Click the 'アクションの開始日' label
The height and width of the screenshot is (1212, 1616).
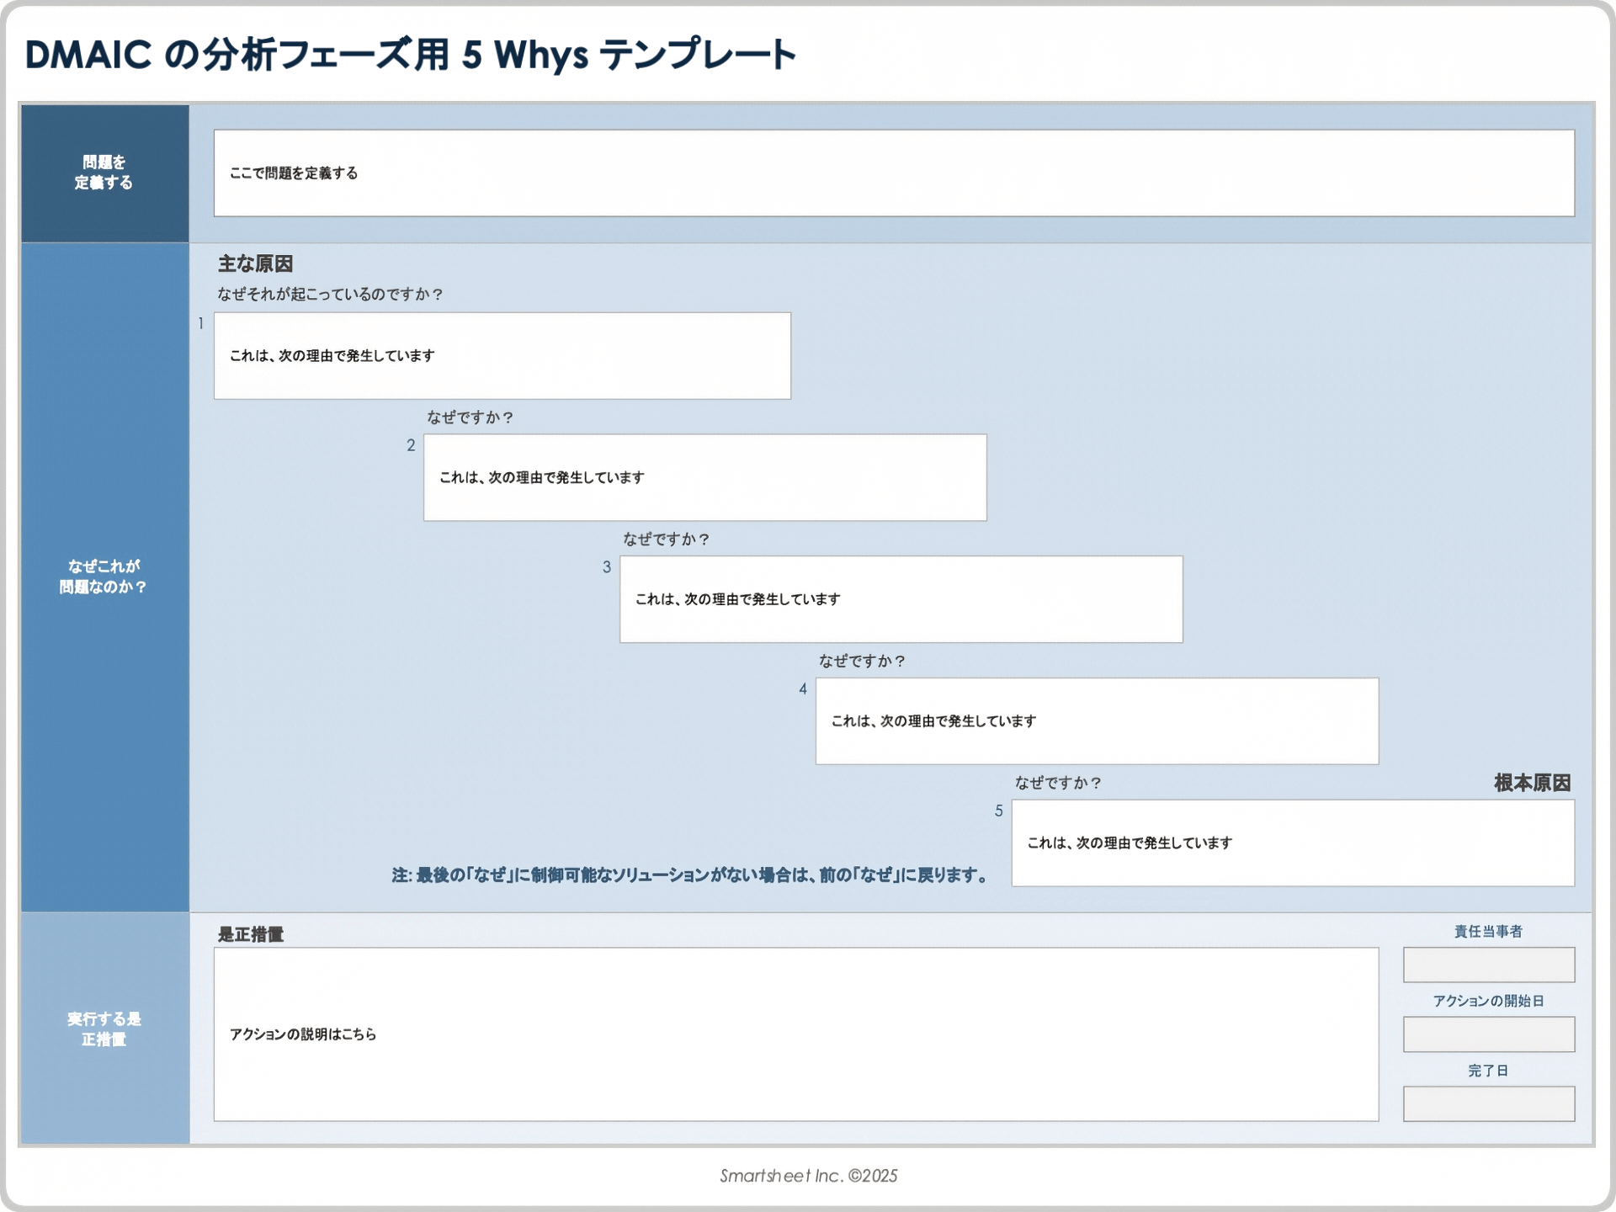(x=1489, y=1001)
